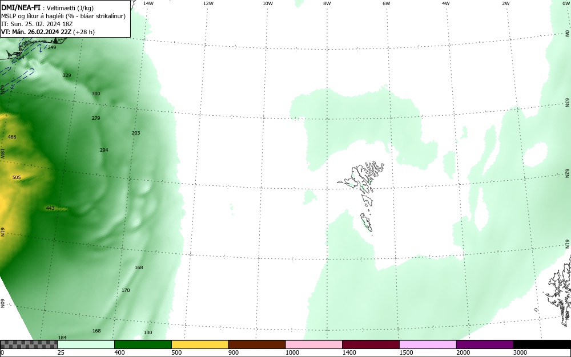The height and width of the screenshot is (357, 571).
Task: Click the light green 25–400 legend swatch
Action: coord(86,344)
